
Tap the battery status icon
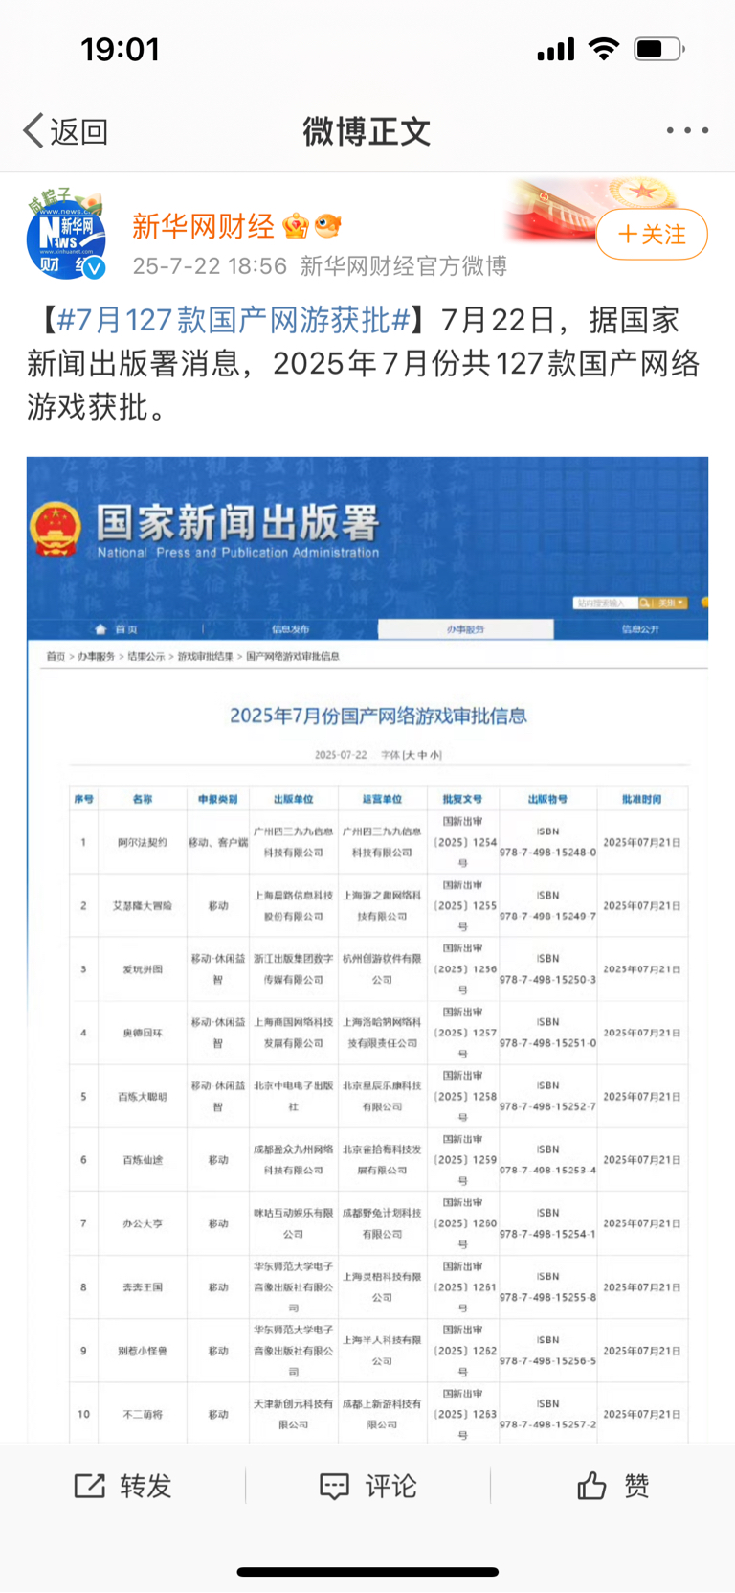tap(659, 49)
